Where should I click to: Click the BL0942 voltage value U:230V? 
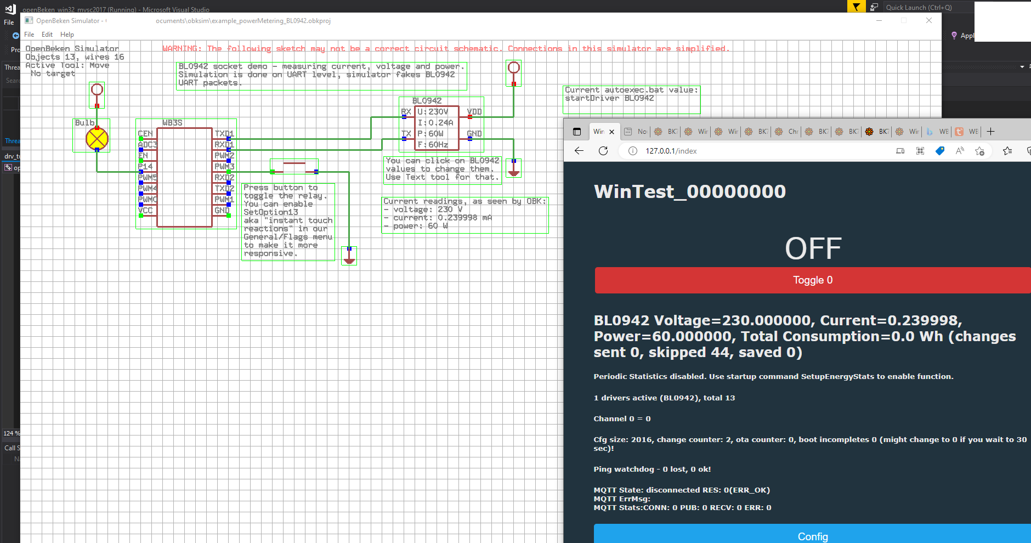click(x=433, y=112)
